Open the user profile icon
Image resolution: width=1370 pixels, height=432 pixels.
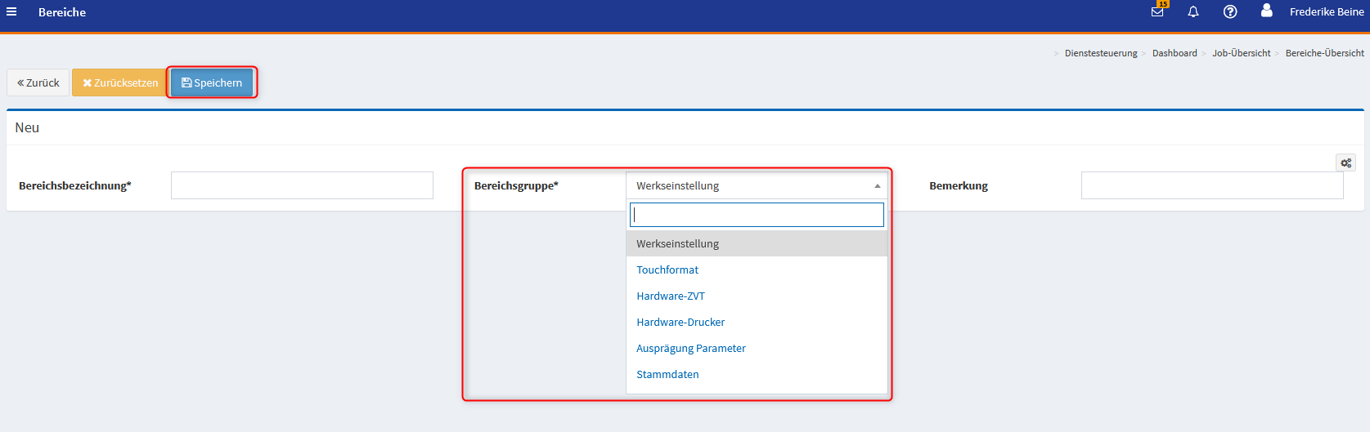[1266, 11]
